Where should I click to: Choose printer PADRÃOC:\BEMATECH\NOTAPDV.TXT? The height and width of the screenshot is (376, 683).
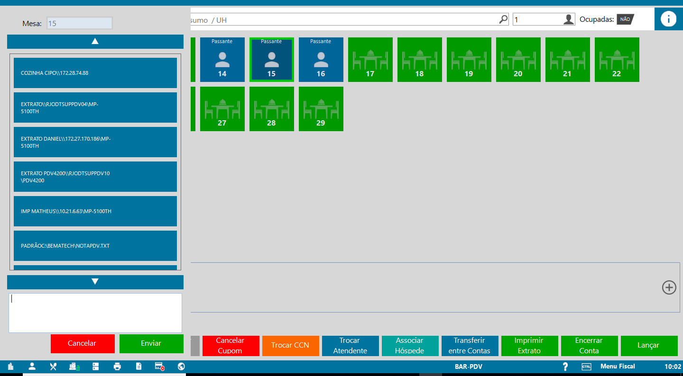point(95,246)
